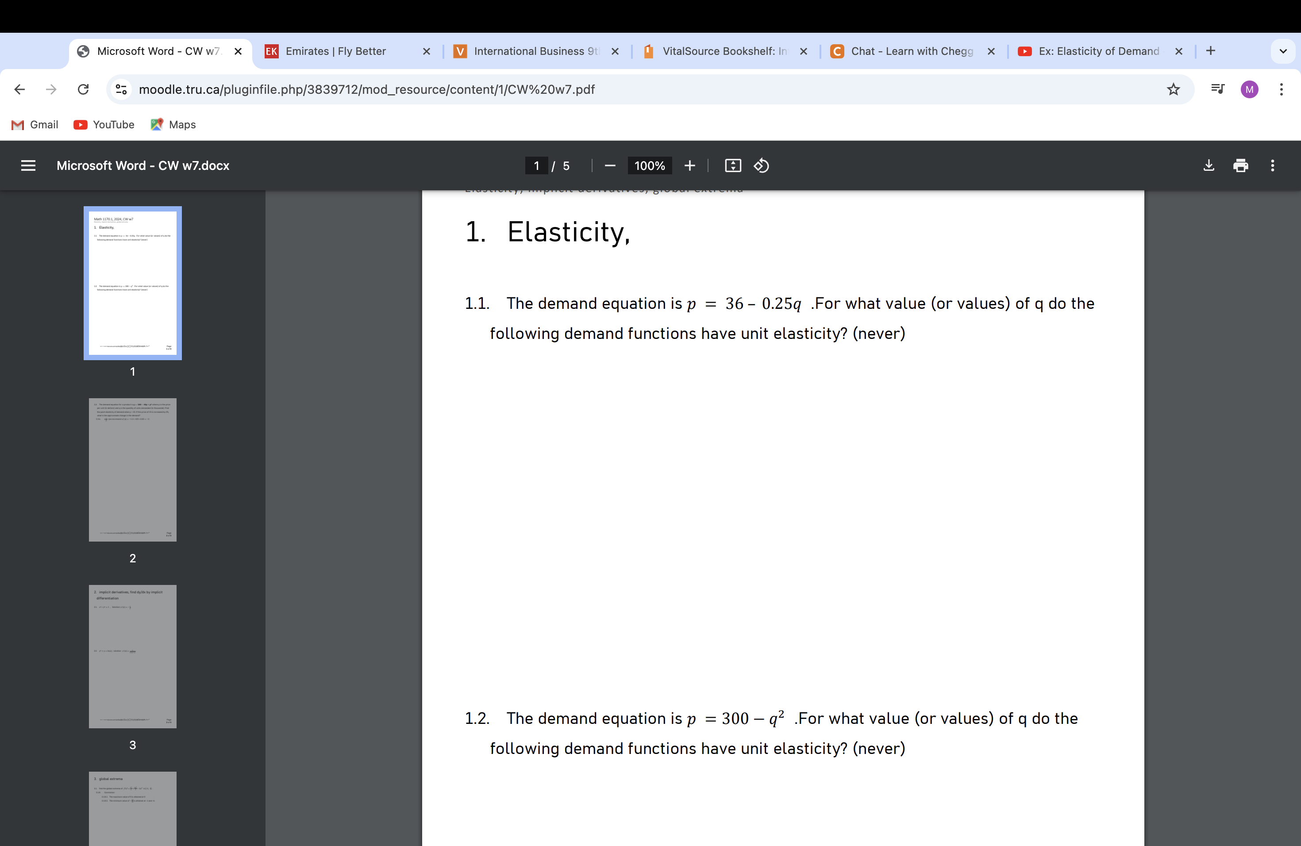
Task: Open PDF more actions menu
Action: [x=1273, y=165]
